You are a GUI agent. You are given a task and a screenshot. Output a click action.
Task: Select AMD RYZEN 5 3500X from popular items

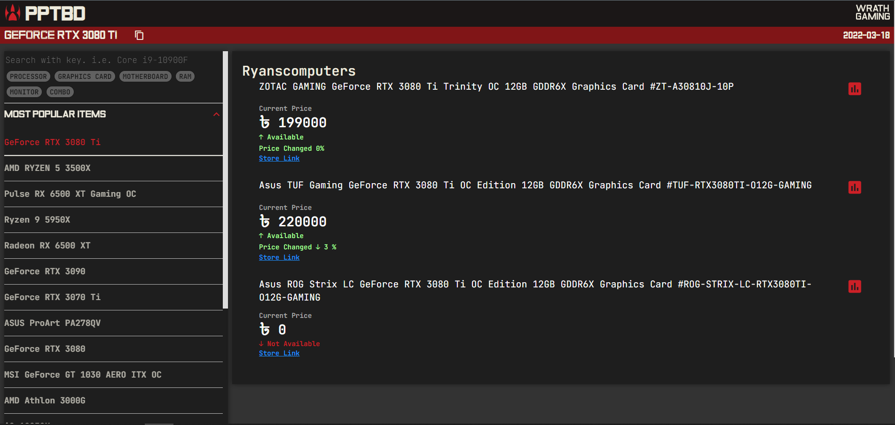tap(47, 168)
